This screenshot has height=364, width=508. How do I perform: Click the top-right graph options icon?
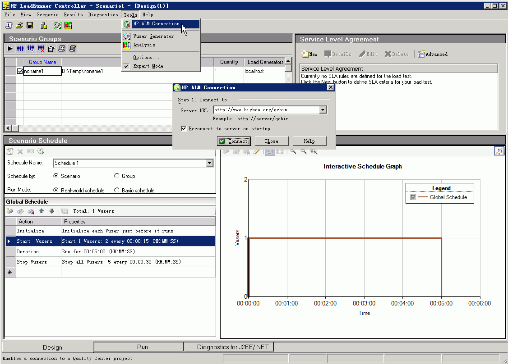(499, 151)
